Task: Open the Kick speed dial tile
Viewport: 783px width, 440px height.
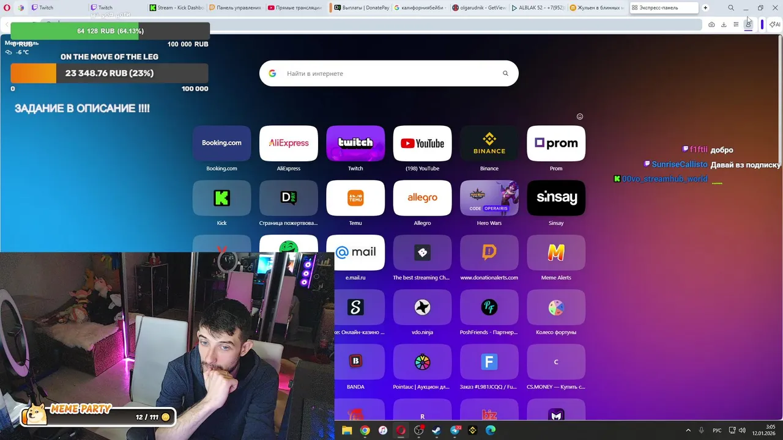Action: (221, 197)
